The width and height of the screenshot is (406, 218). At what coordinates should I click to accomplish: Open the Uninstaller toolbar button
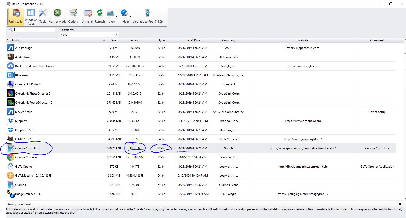click(x=16, y=17)
